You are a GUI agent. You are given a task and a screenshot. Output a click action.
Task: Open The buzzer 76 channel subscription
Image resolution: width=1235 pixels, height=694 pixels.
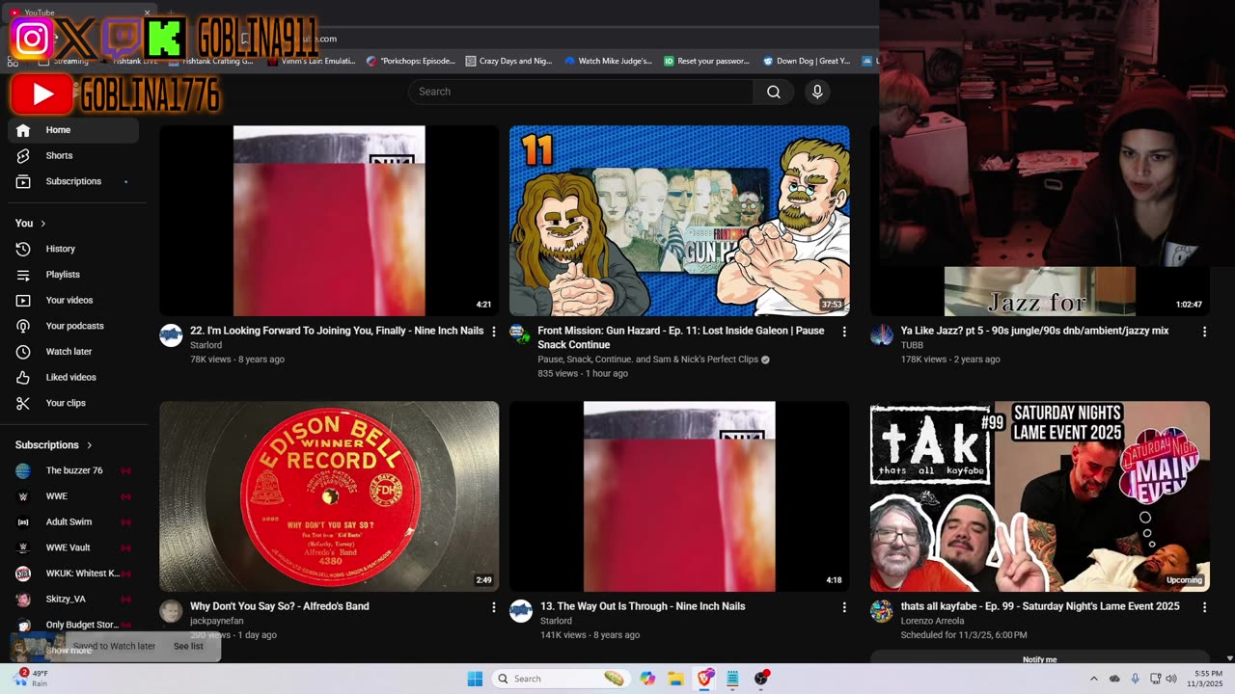tap(73, 470)
